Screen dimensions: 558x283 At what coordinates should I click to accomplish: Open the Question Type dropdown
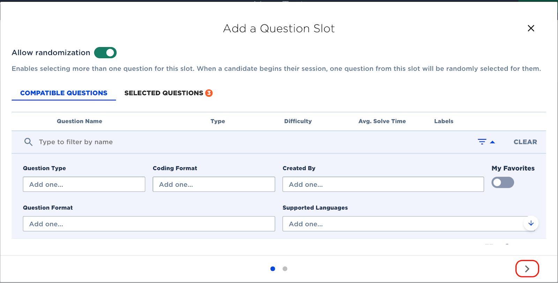[84, 184]
